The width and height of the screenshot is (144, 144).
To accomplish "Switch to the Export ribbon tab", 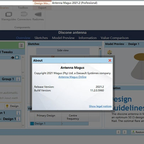I will coord(42,8).
